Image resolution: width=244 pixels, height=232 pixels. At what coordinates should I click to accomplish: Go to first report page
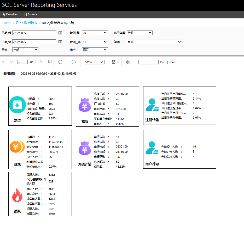pyautogui.click(x=3, y=62)
